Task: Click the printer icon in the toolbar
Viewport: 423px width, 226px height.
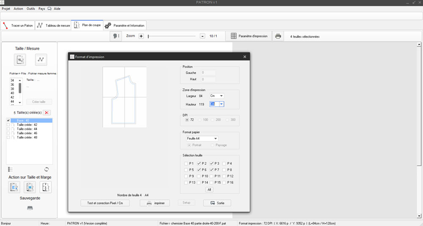Action: point(278,36)
